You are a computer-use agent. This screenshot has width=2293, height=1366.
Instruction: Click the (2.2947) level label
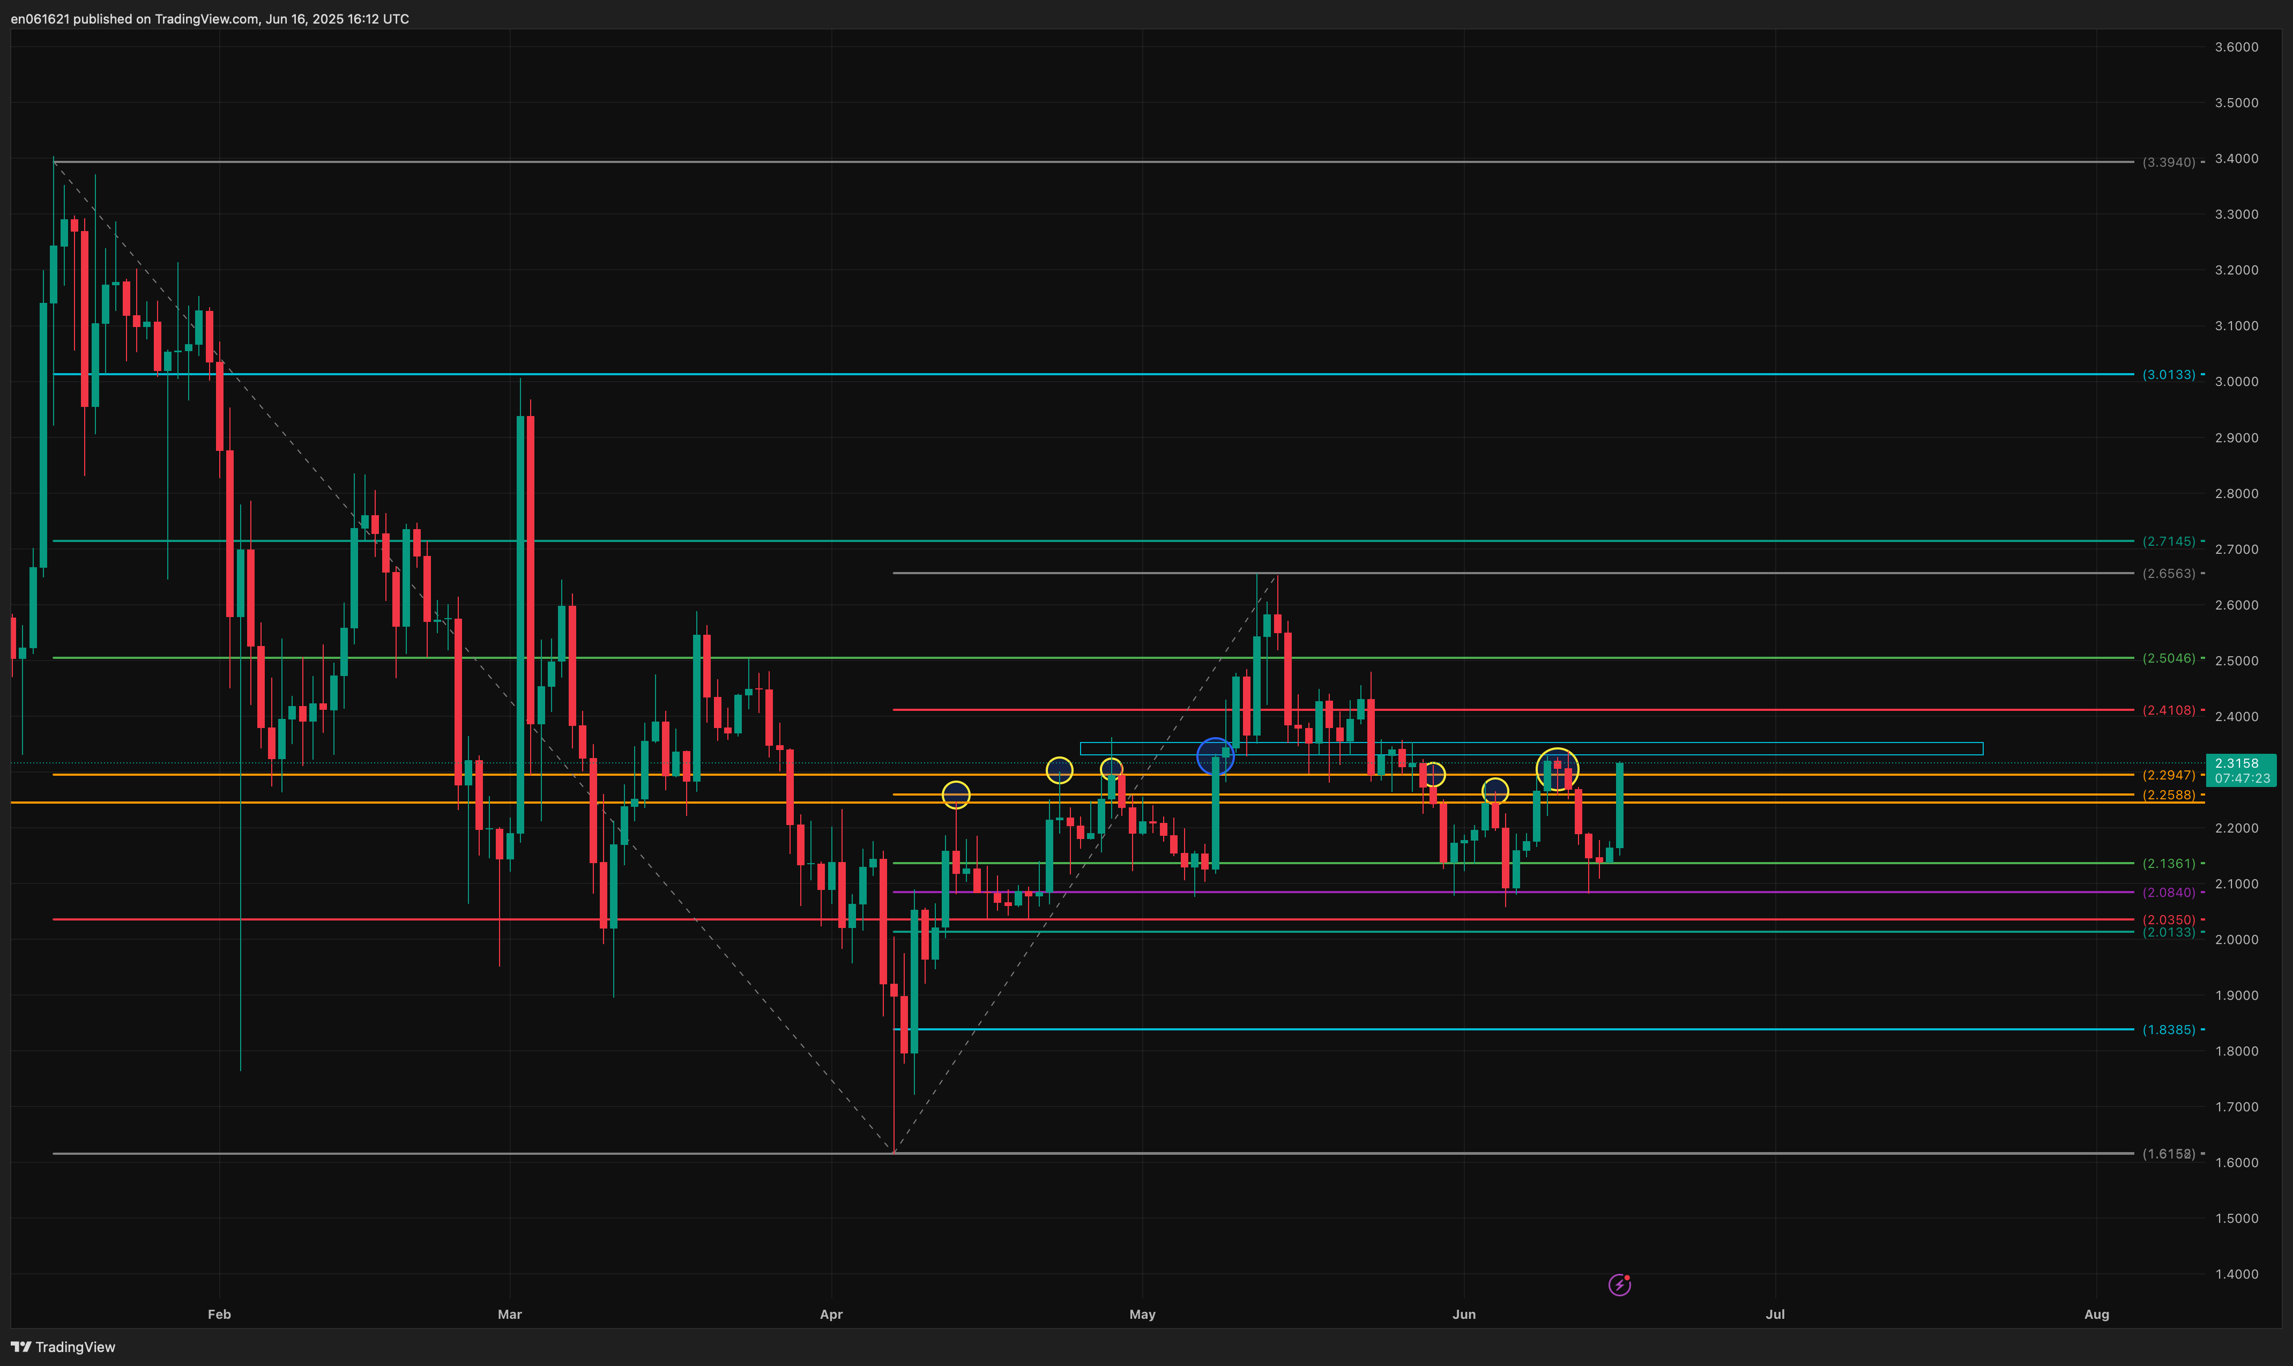(2169, 775)
